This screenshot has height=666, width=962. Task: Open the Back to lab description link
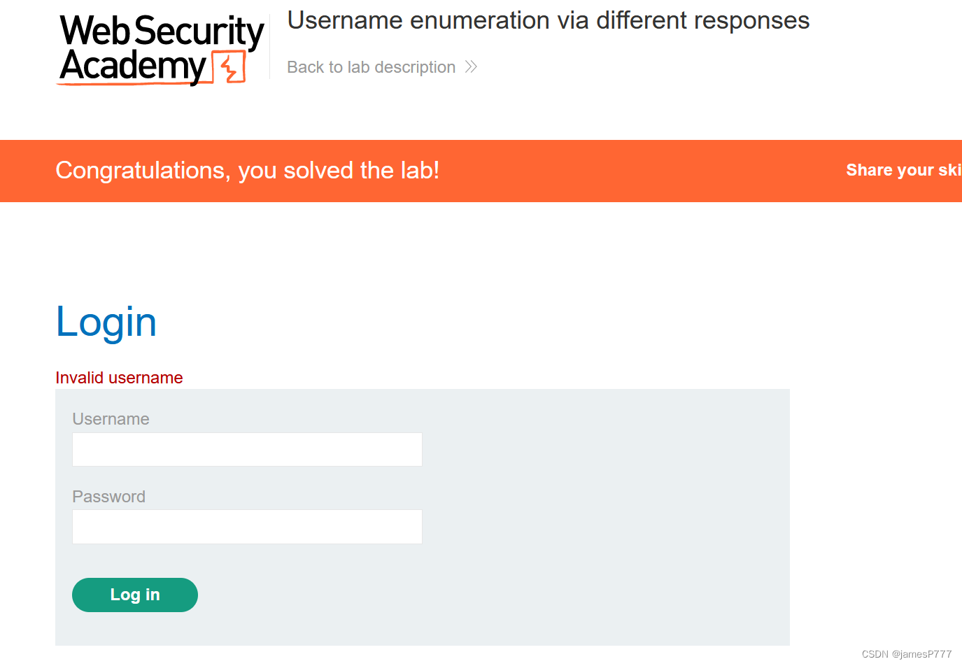click(x=371, y=66)
